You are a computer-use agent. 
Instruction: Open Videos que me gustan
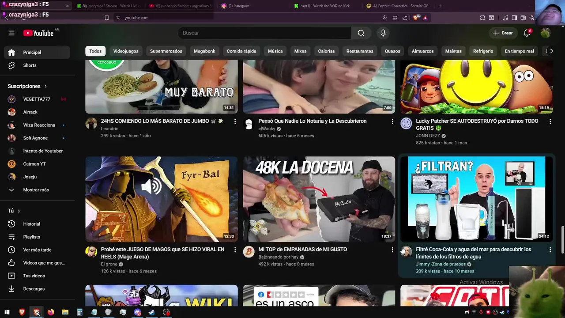coord(37,263)
